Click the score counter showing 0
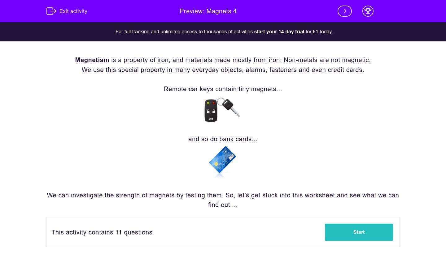Screen dimensions: 446x278 344,11
